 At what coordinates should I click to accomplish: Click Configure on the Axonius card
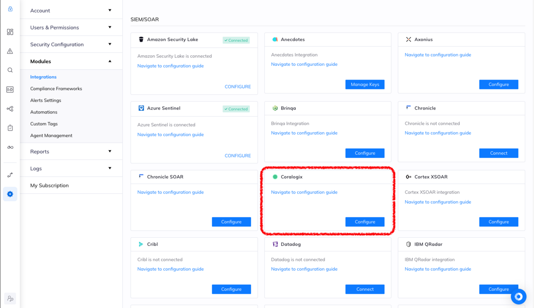pyautogui.click(x=498, y=85)
